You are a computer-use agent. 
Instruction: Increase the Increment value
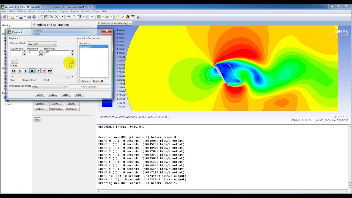click(x=41, y=51)
